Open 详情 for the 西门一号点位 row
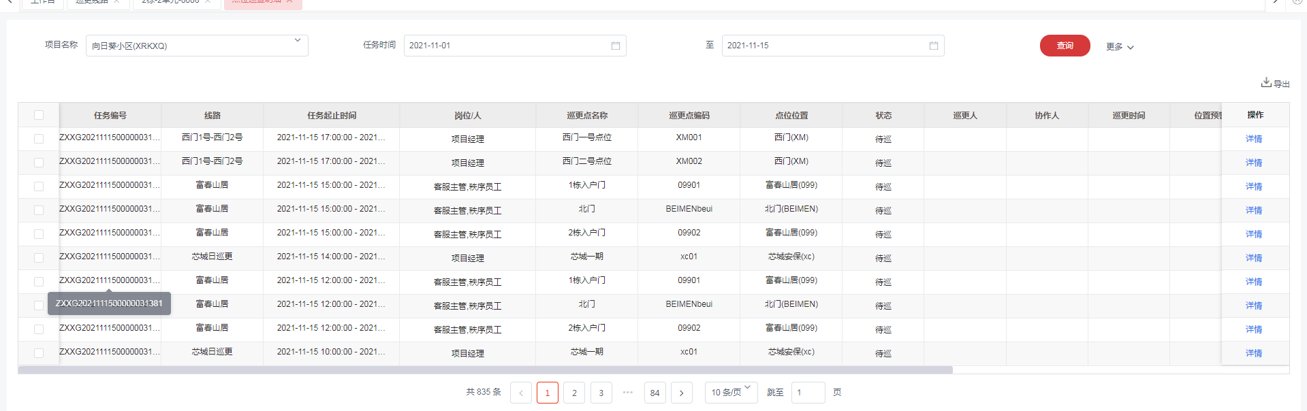This screenshot has height=411, width=1307. tap(1254, 139)
